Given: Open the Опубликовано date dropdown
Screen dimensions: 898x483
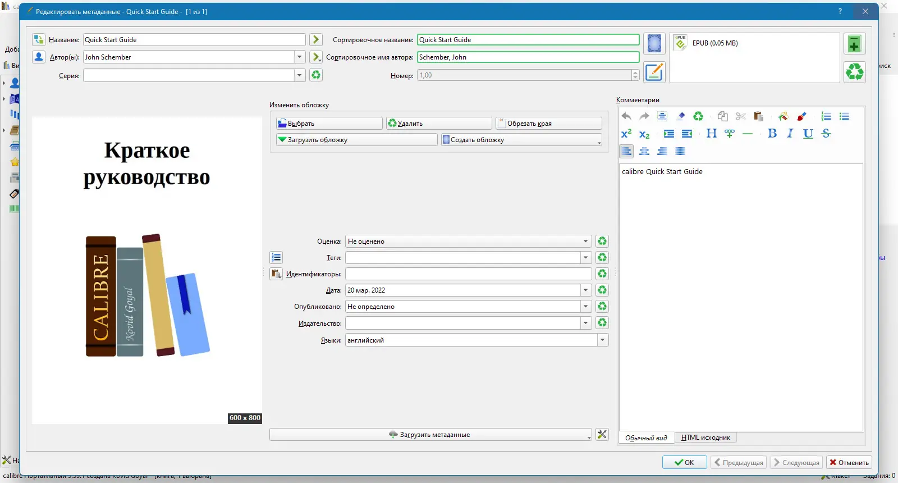Looking at the screenshot, I should 586,306.
